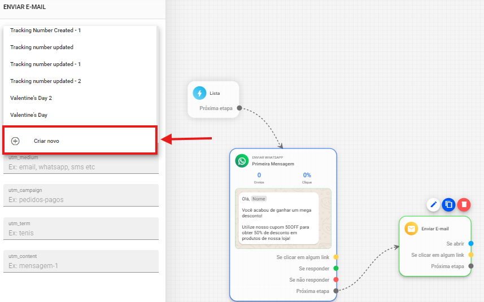
Task: Select Tracking number updated option
Action: click(x=42, y=47)
